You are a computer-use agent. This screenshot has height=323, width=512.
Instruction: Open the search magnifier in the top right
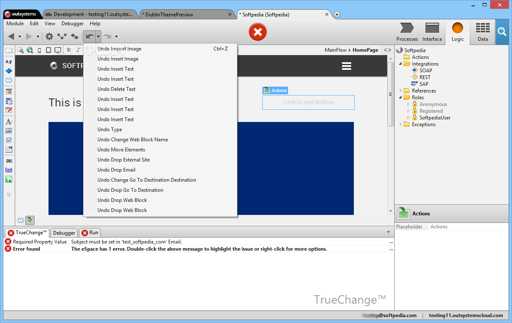click(502, 32)
